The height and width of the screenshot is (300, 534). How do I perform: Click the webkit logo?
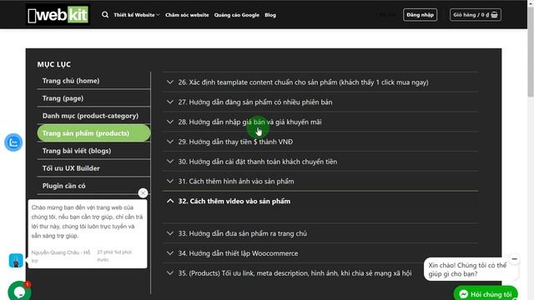coord(58,15)
